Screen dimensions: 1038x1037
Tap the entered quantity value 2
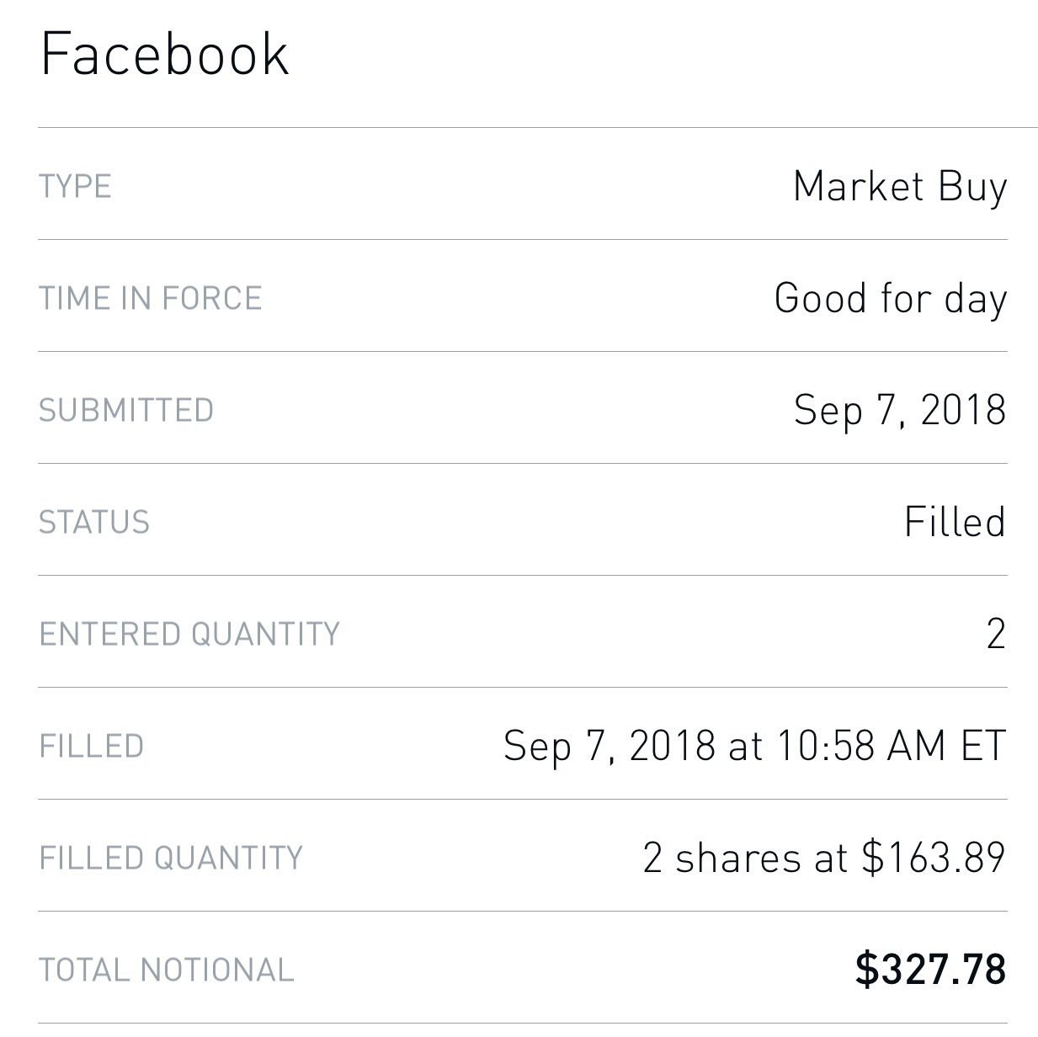tap(996, 634)
